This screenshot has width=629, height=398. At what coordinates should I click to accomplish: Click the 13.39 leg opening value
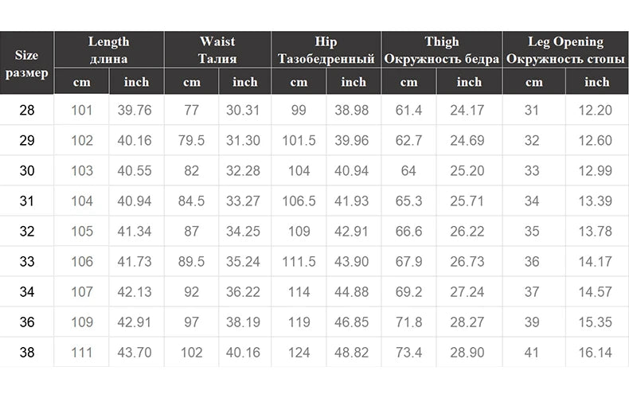[596, 201]
